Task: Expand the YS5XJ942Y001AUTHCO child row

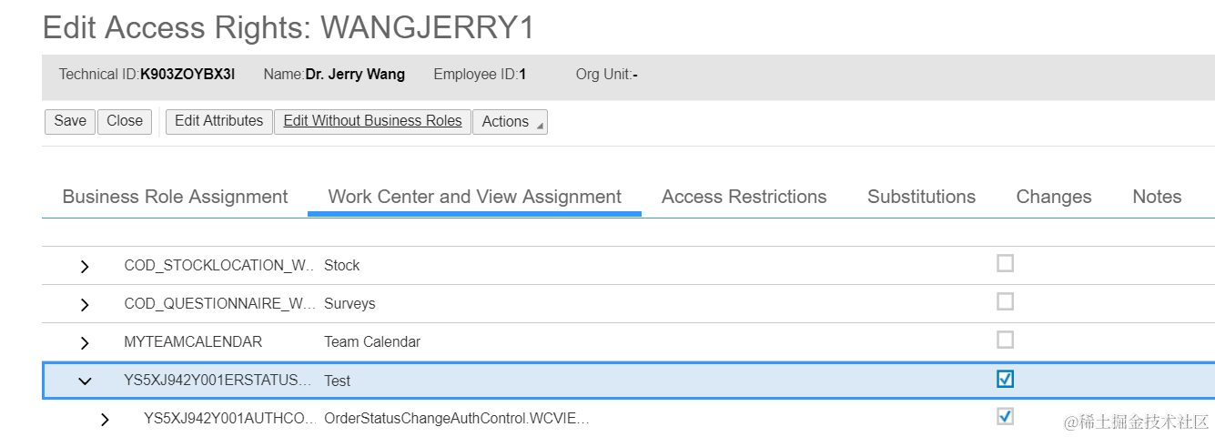Action: (x=105, y=420)
